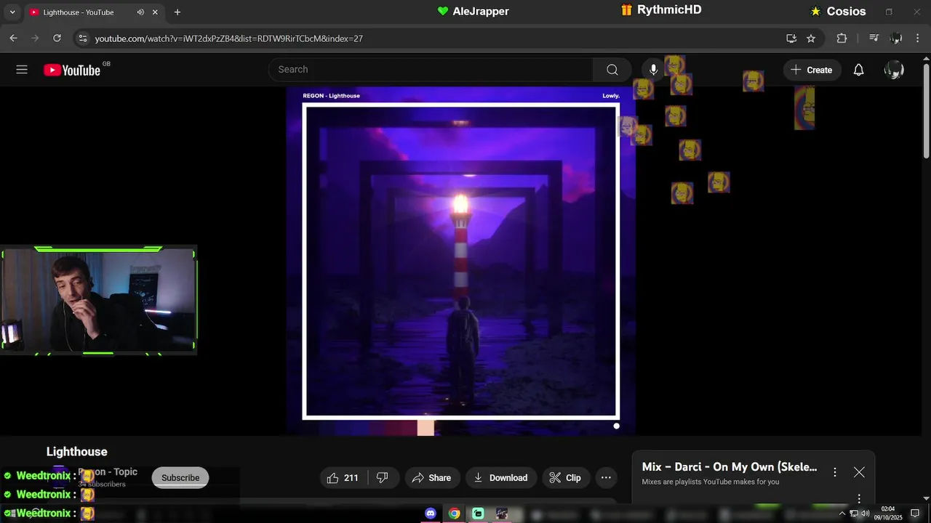Click the Lighthouse video player
The image size is (931, 523).
coord(460,261)
